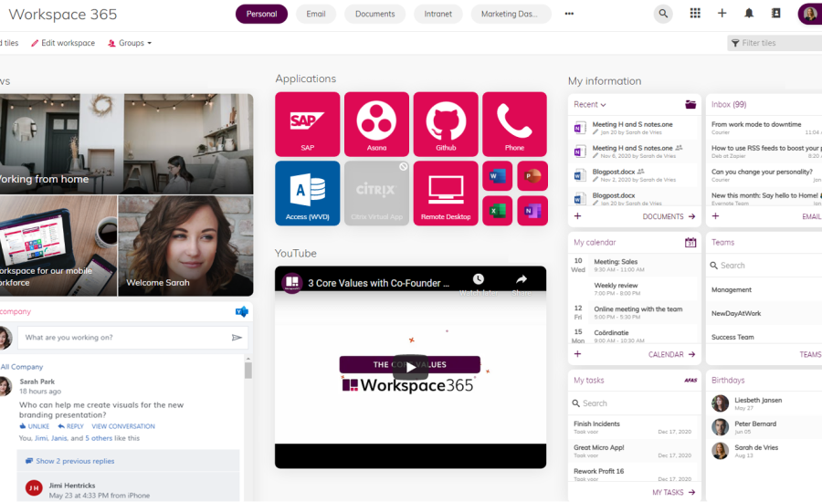
Task: Go to the Intranet tab
Action: (x=437, y=14)
